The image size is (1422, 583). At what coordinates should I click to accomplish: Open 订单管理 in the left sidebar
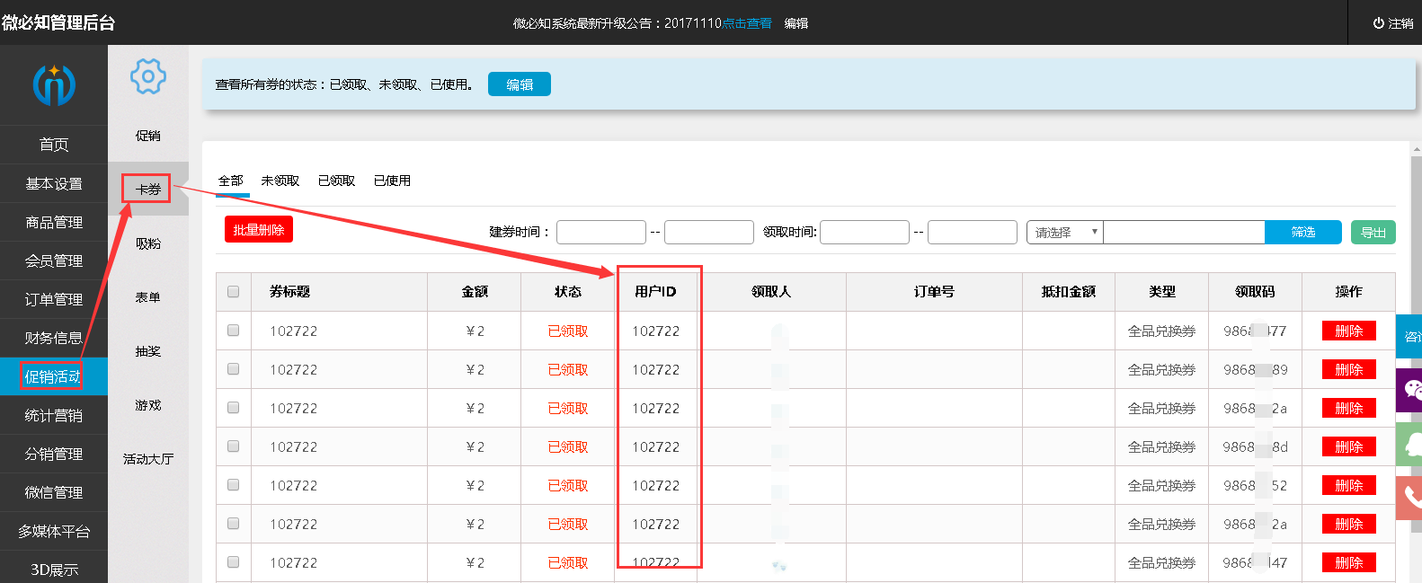click(x=54, y=299)
